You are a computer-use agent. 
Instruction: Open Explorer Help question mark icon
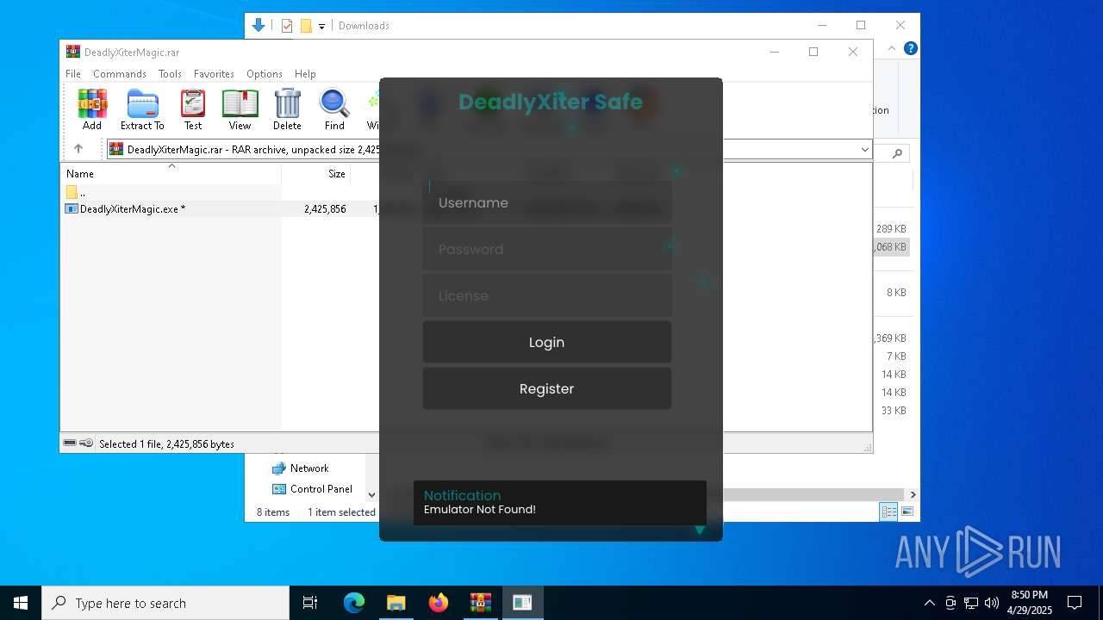point(910,48)
